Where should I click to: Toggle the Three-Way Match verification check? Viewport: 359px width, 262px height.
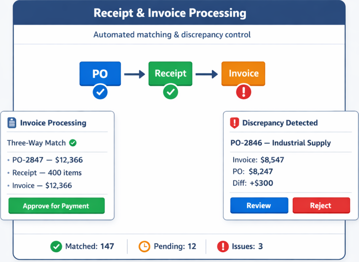coord(73,143)
